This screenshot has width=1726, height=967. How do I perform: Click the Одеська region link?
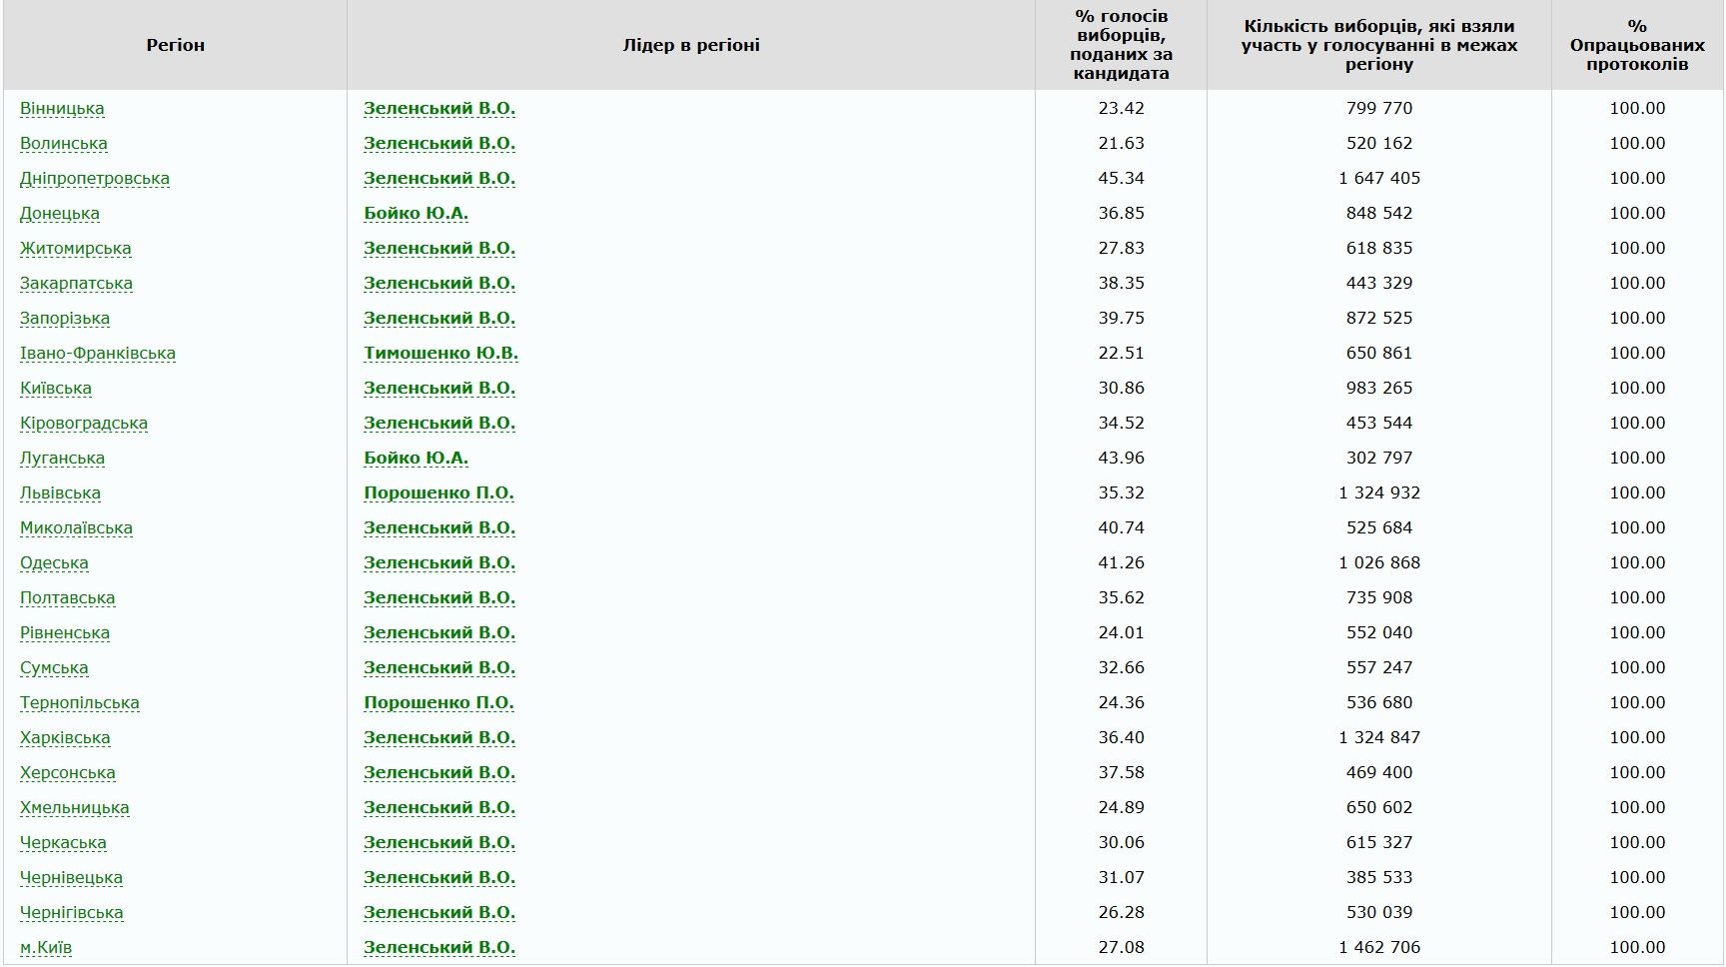54,562
